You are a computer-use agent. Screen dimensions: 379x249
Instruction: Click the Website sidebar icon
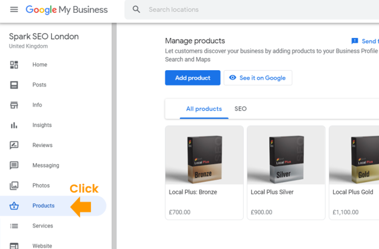click(x=14, y=245)
